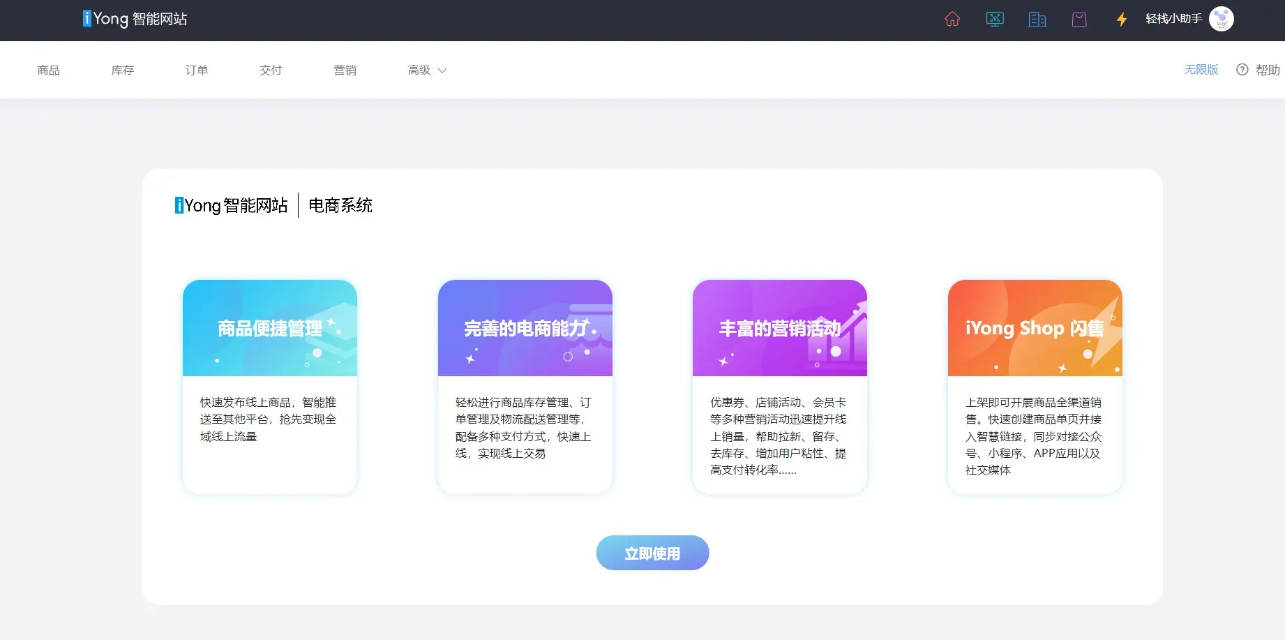The width and height of the screenshot is (1285, 640).
Task: Select the 订单 navigation item
Action: click(196, 70)
